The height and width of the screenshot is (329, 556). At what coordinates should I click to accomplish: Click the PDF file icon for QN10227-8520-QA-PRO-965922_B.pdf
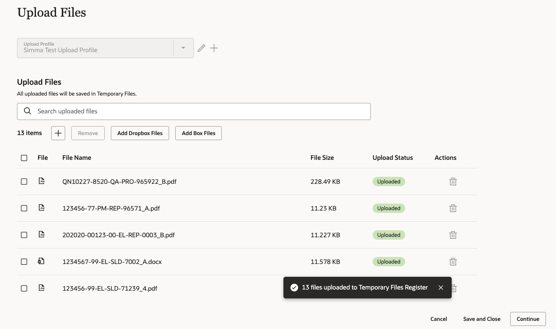pos(42,181)
